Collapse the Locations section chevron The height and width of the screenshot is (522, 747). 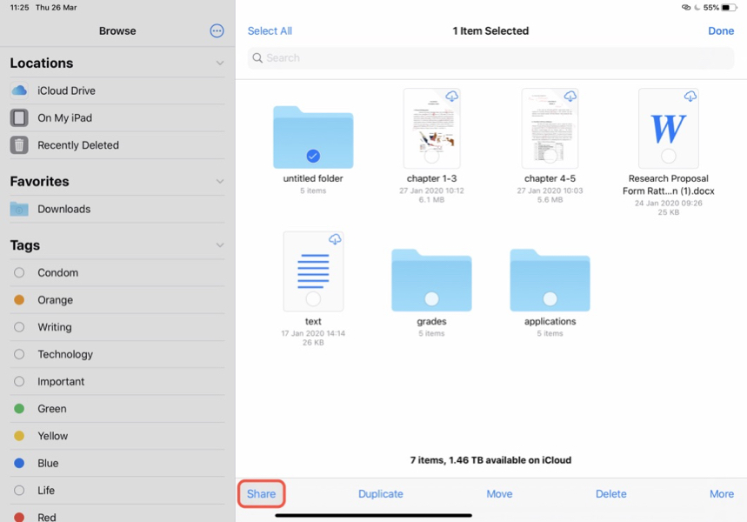220,63
